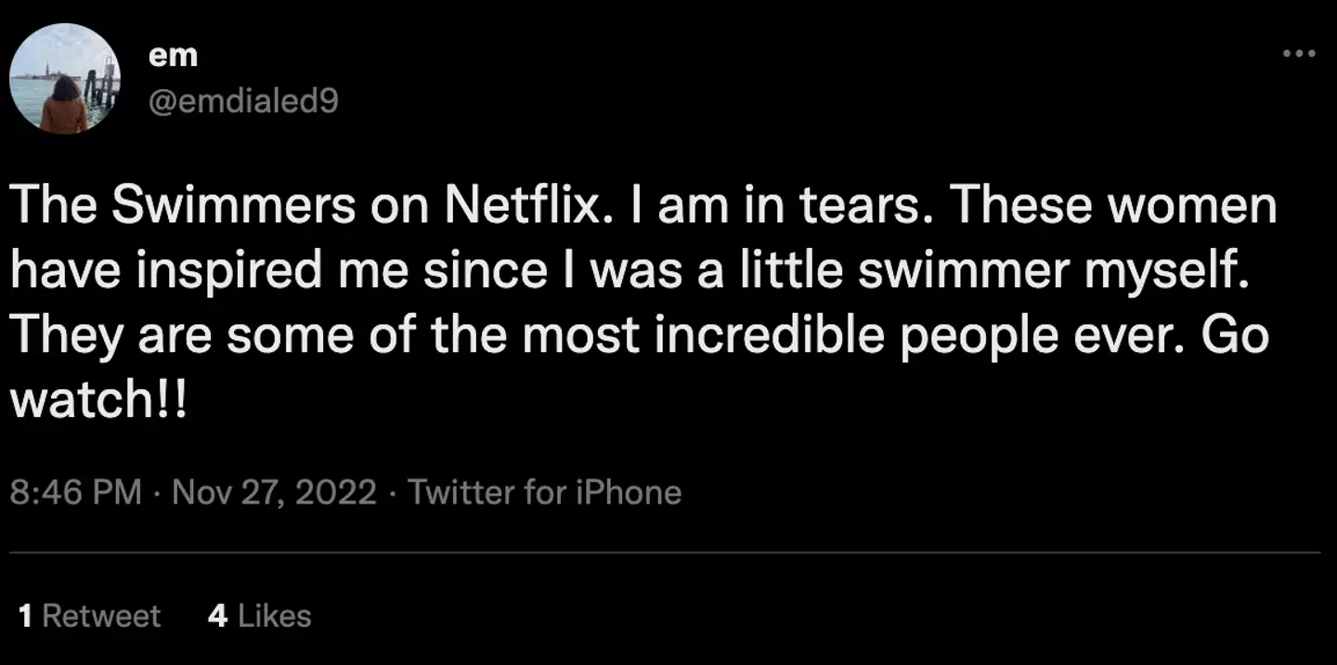
Task: Click the 8:46 PM timestamp
Action: tap(75, 491)
